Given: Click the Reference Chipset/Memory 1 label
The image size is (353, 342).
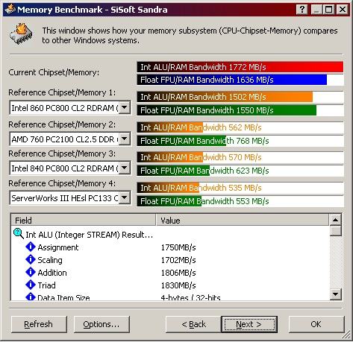Looking at the screenshot, I should pos(62,92).
